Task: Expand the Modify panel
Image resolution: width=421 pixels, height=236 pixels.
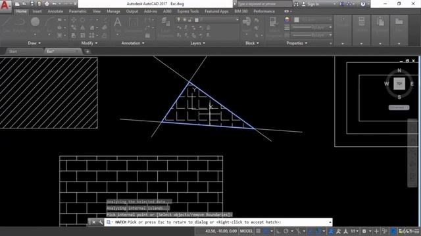Action: tap(89, 43)
